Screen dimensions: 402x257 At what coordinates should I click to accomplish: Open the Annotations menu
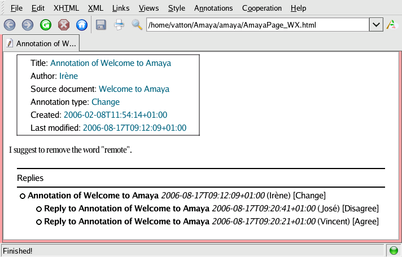213,8
